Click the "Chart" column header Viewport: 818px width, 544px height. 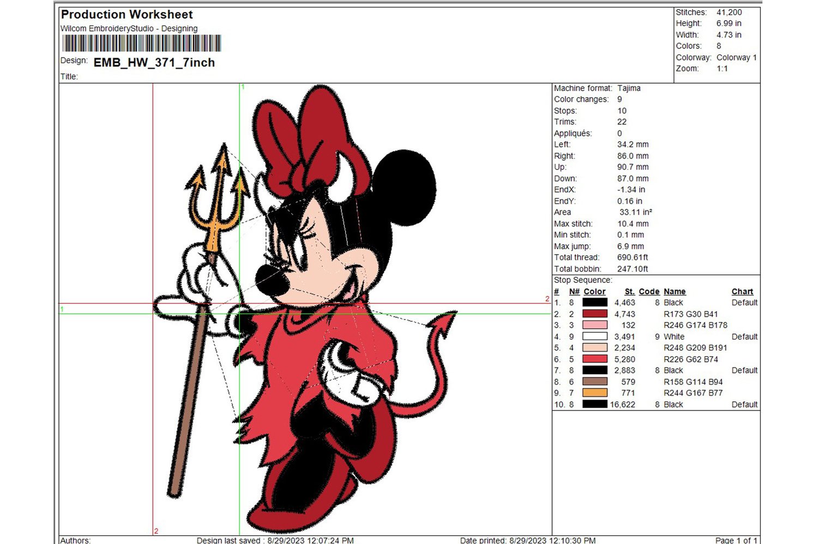(742, 292)
